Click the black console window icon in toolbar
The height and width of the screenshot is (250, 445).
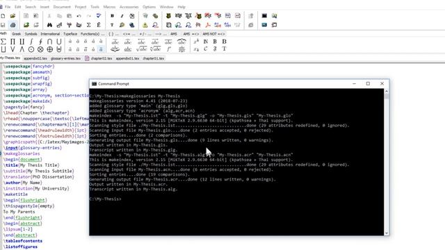(264, 16)
